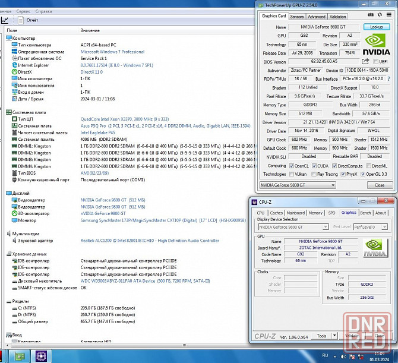Click the RU language indicator in taskbar
The width and height of the screenshot is (398, 363).
click(325, 356)
